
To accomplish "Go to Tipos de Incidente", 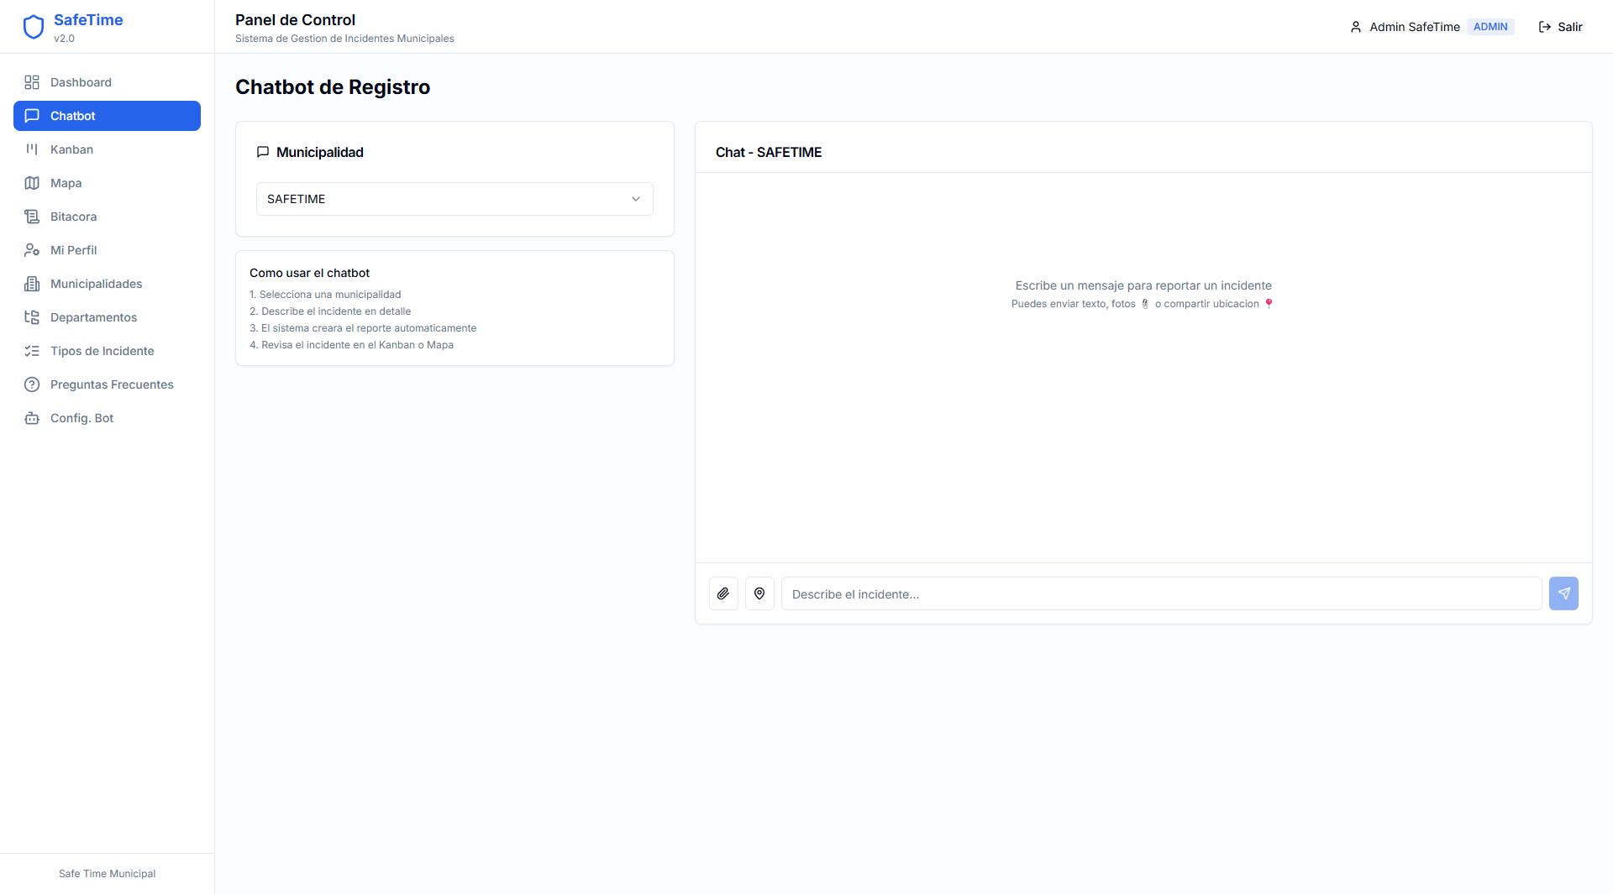I will (x=107, y=351).
